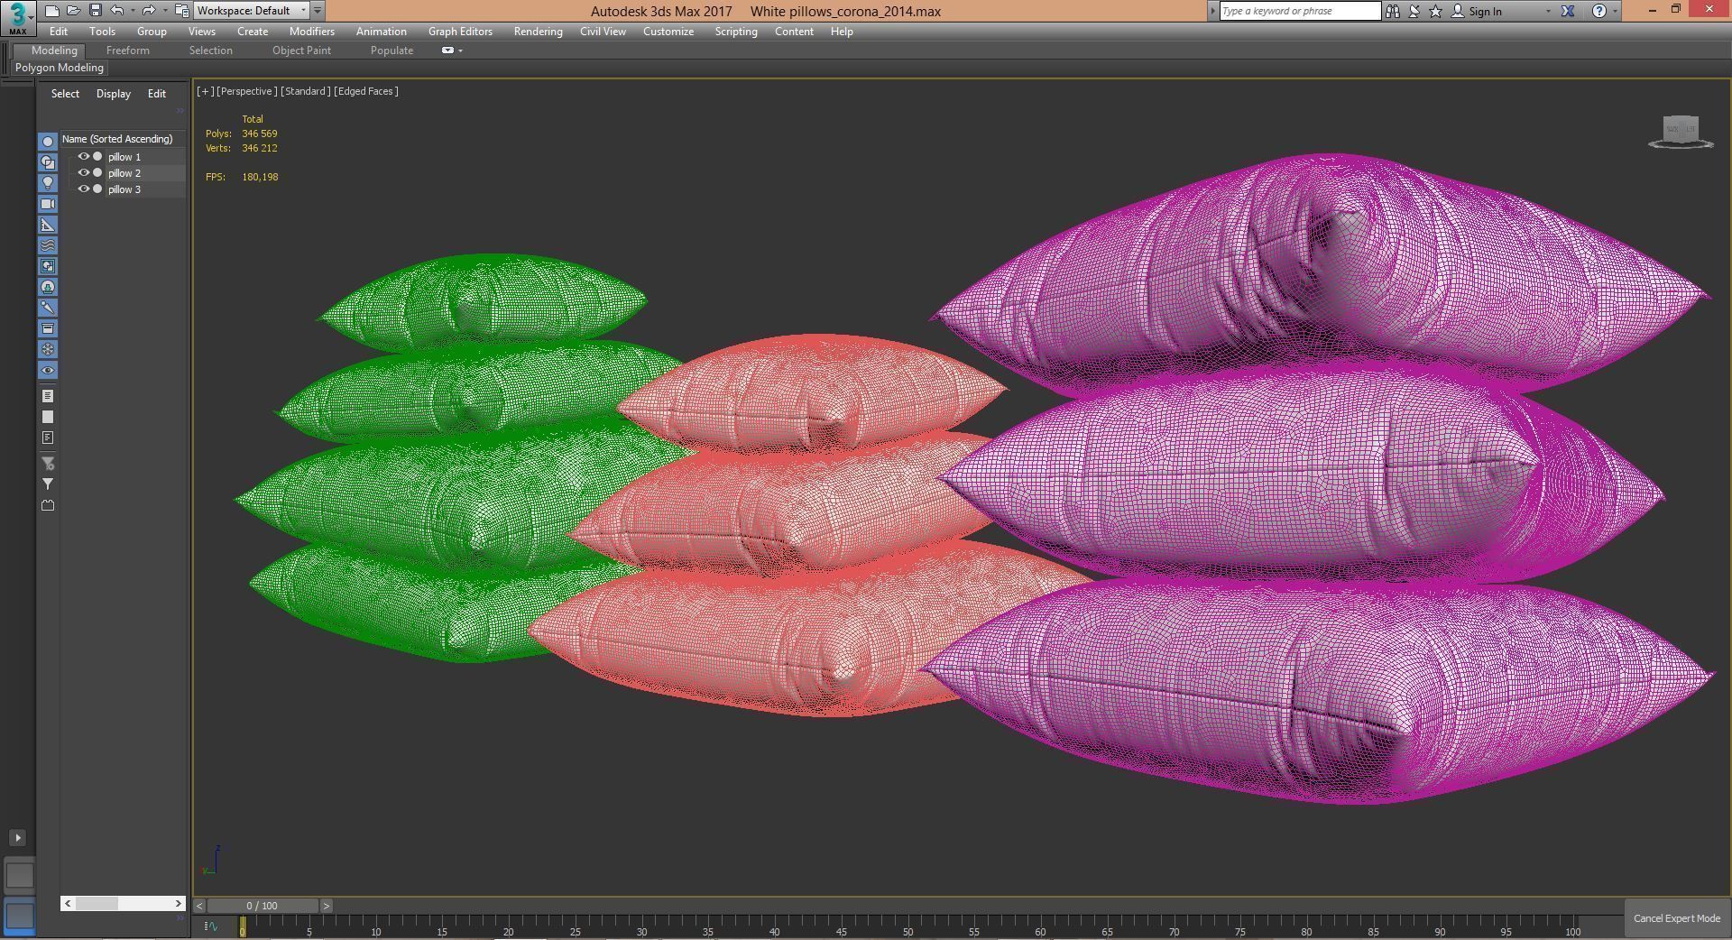Image resolution: width=1732 pixels, height=940 pixels.
Task: Hide pillow 2 using its eye icon
Action: (84, 172)
